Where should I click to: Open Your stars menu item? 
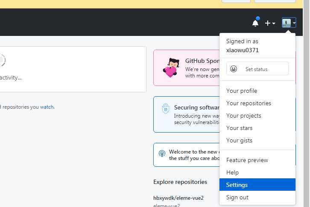point(257,128)
